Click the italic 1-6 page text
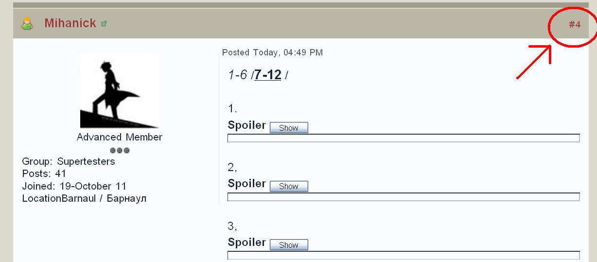The height and width of the screenshot is (262, 597). coord(238,75)
